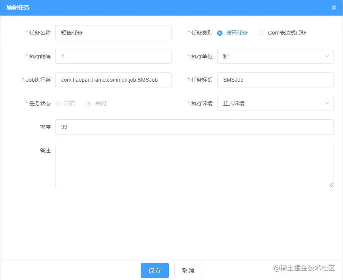Viewport: 343px width, 280px height.
Task: Focus the Job执行类 input field
Action: [113, 80]
